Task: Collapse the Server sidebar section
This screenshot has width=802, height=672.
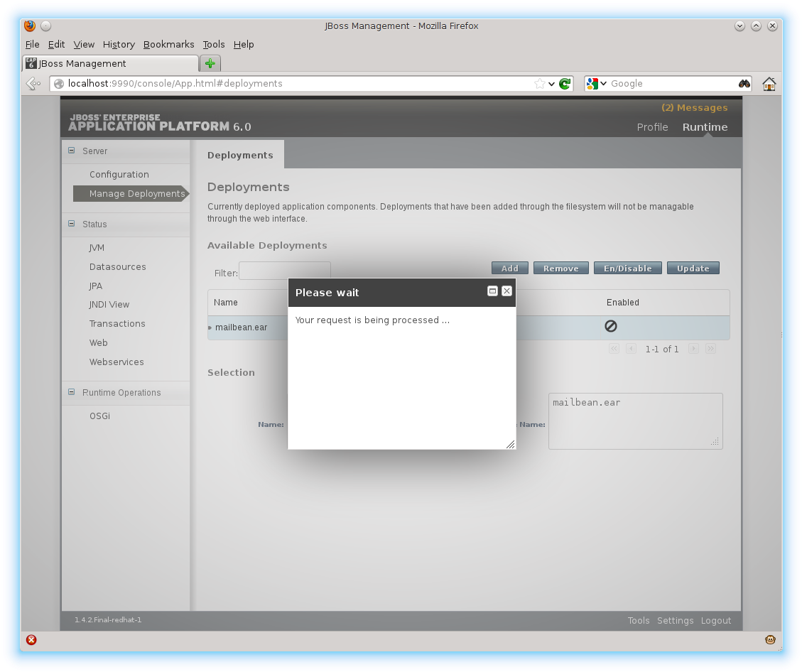Action: (x=72, y=151)
